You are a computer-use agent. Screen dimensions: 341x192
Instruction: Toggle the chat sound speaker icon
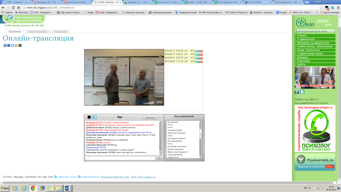94,117
